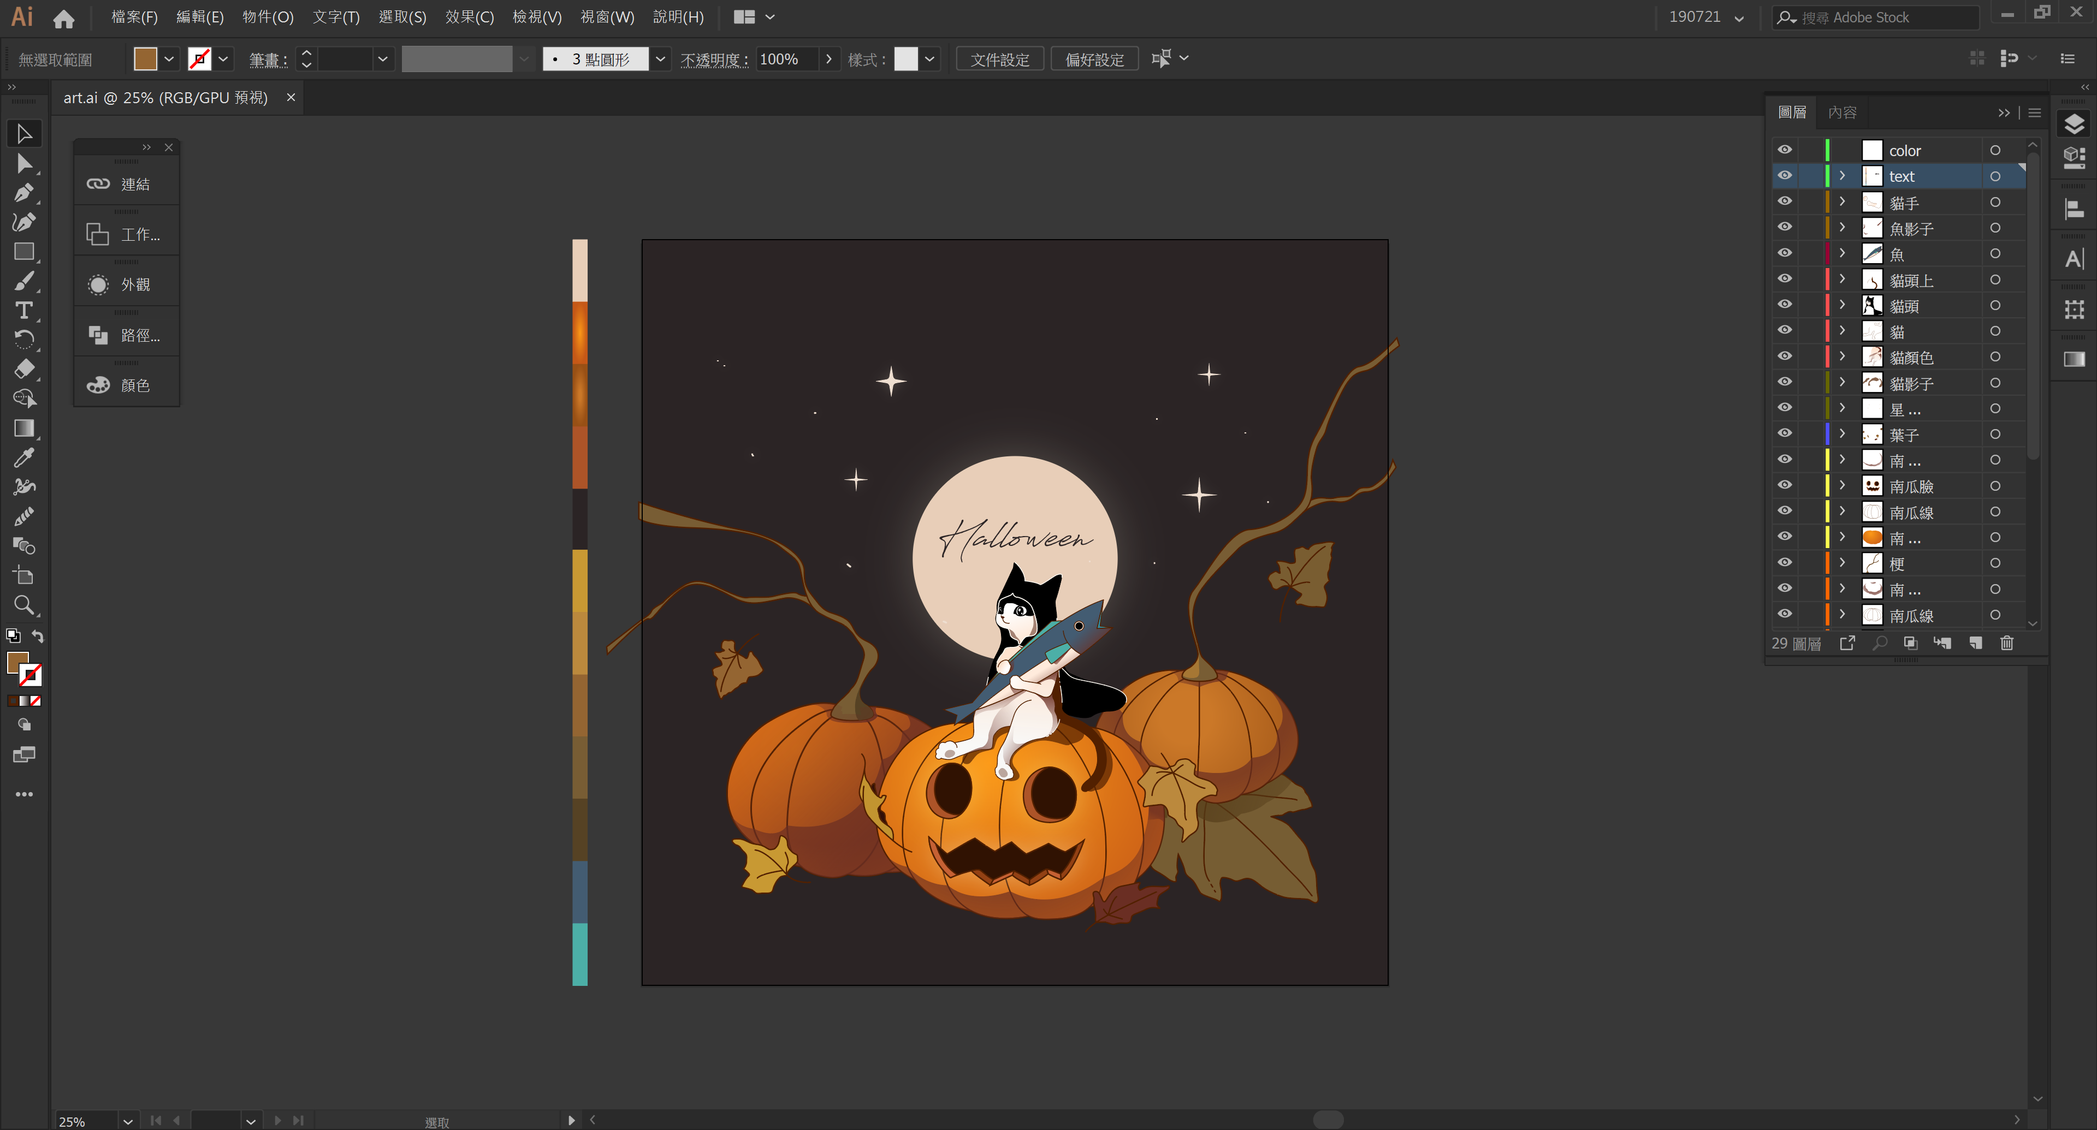Open the zoom level dropdown at 25%
The width and height of the screenshot is (2097, 1130).
[128, 1121]
